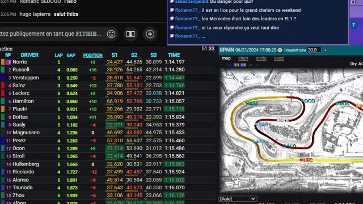Select driver Leclerc in the timing table
Viewport: 363px width, 204px height.
coord(21,93)
